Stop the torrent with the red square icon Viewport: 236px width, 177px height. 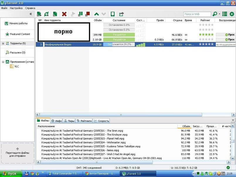coord(87,14)
